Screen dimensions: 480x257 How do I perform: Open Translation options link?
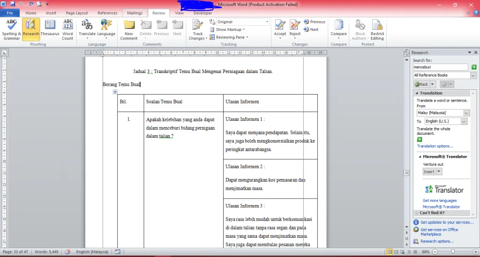[x=435, y=146]
